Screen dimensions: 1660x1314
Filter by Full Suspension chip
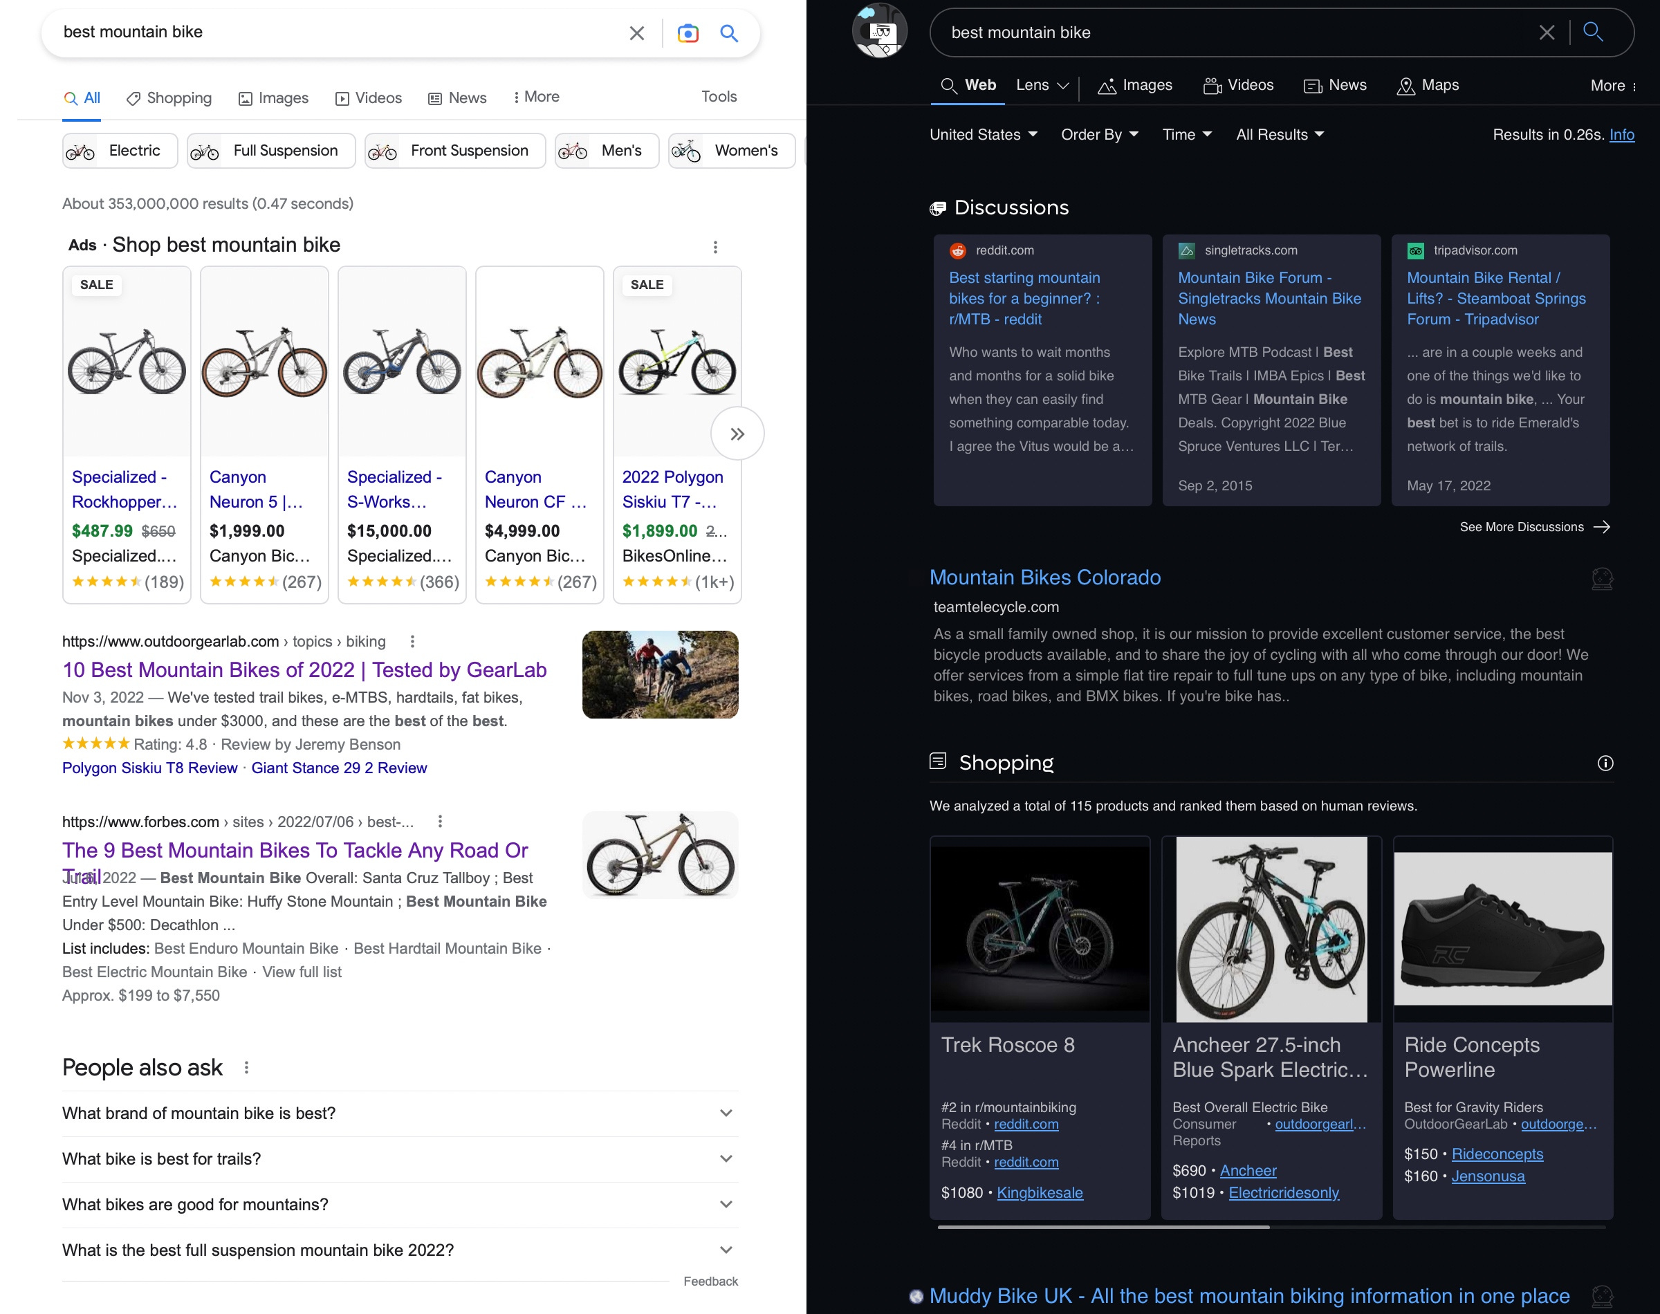point(270,151)
